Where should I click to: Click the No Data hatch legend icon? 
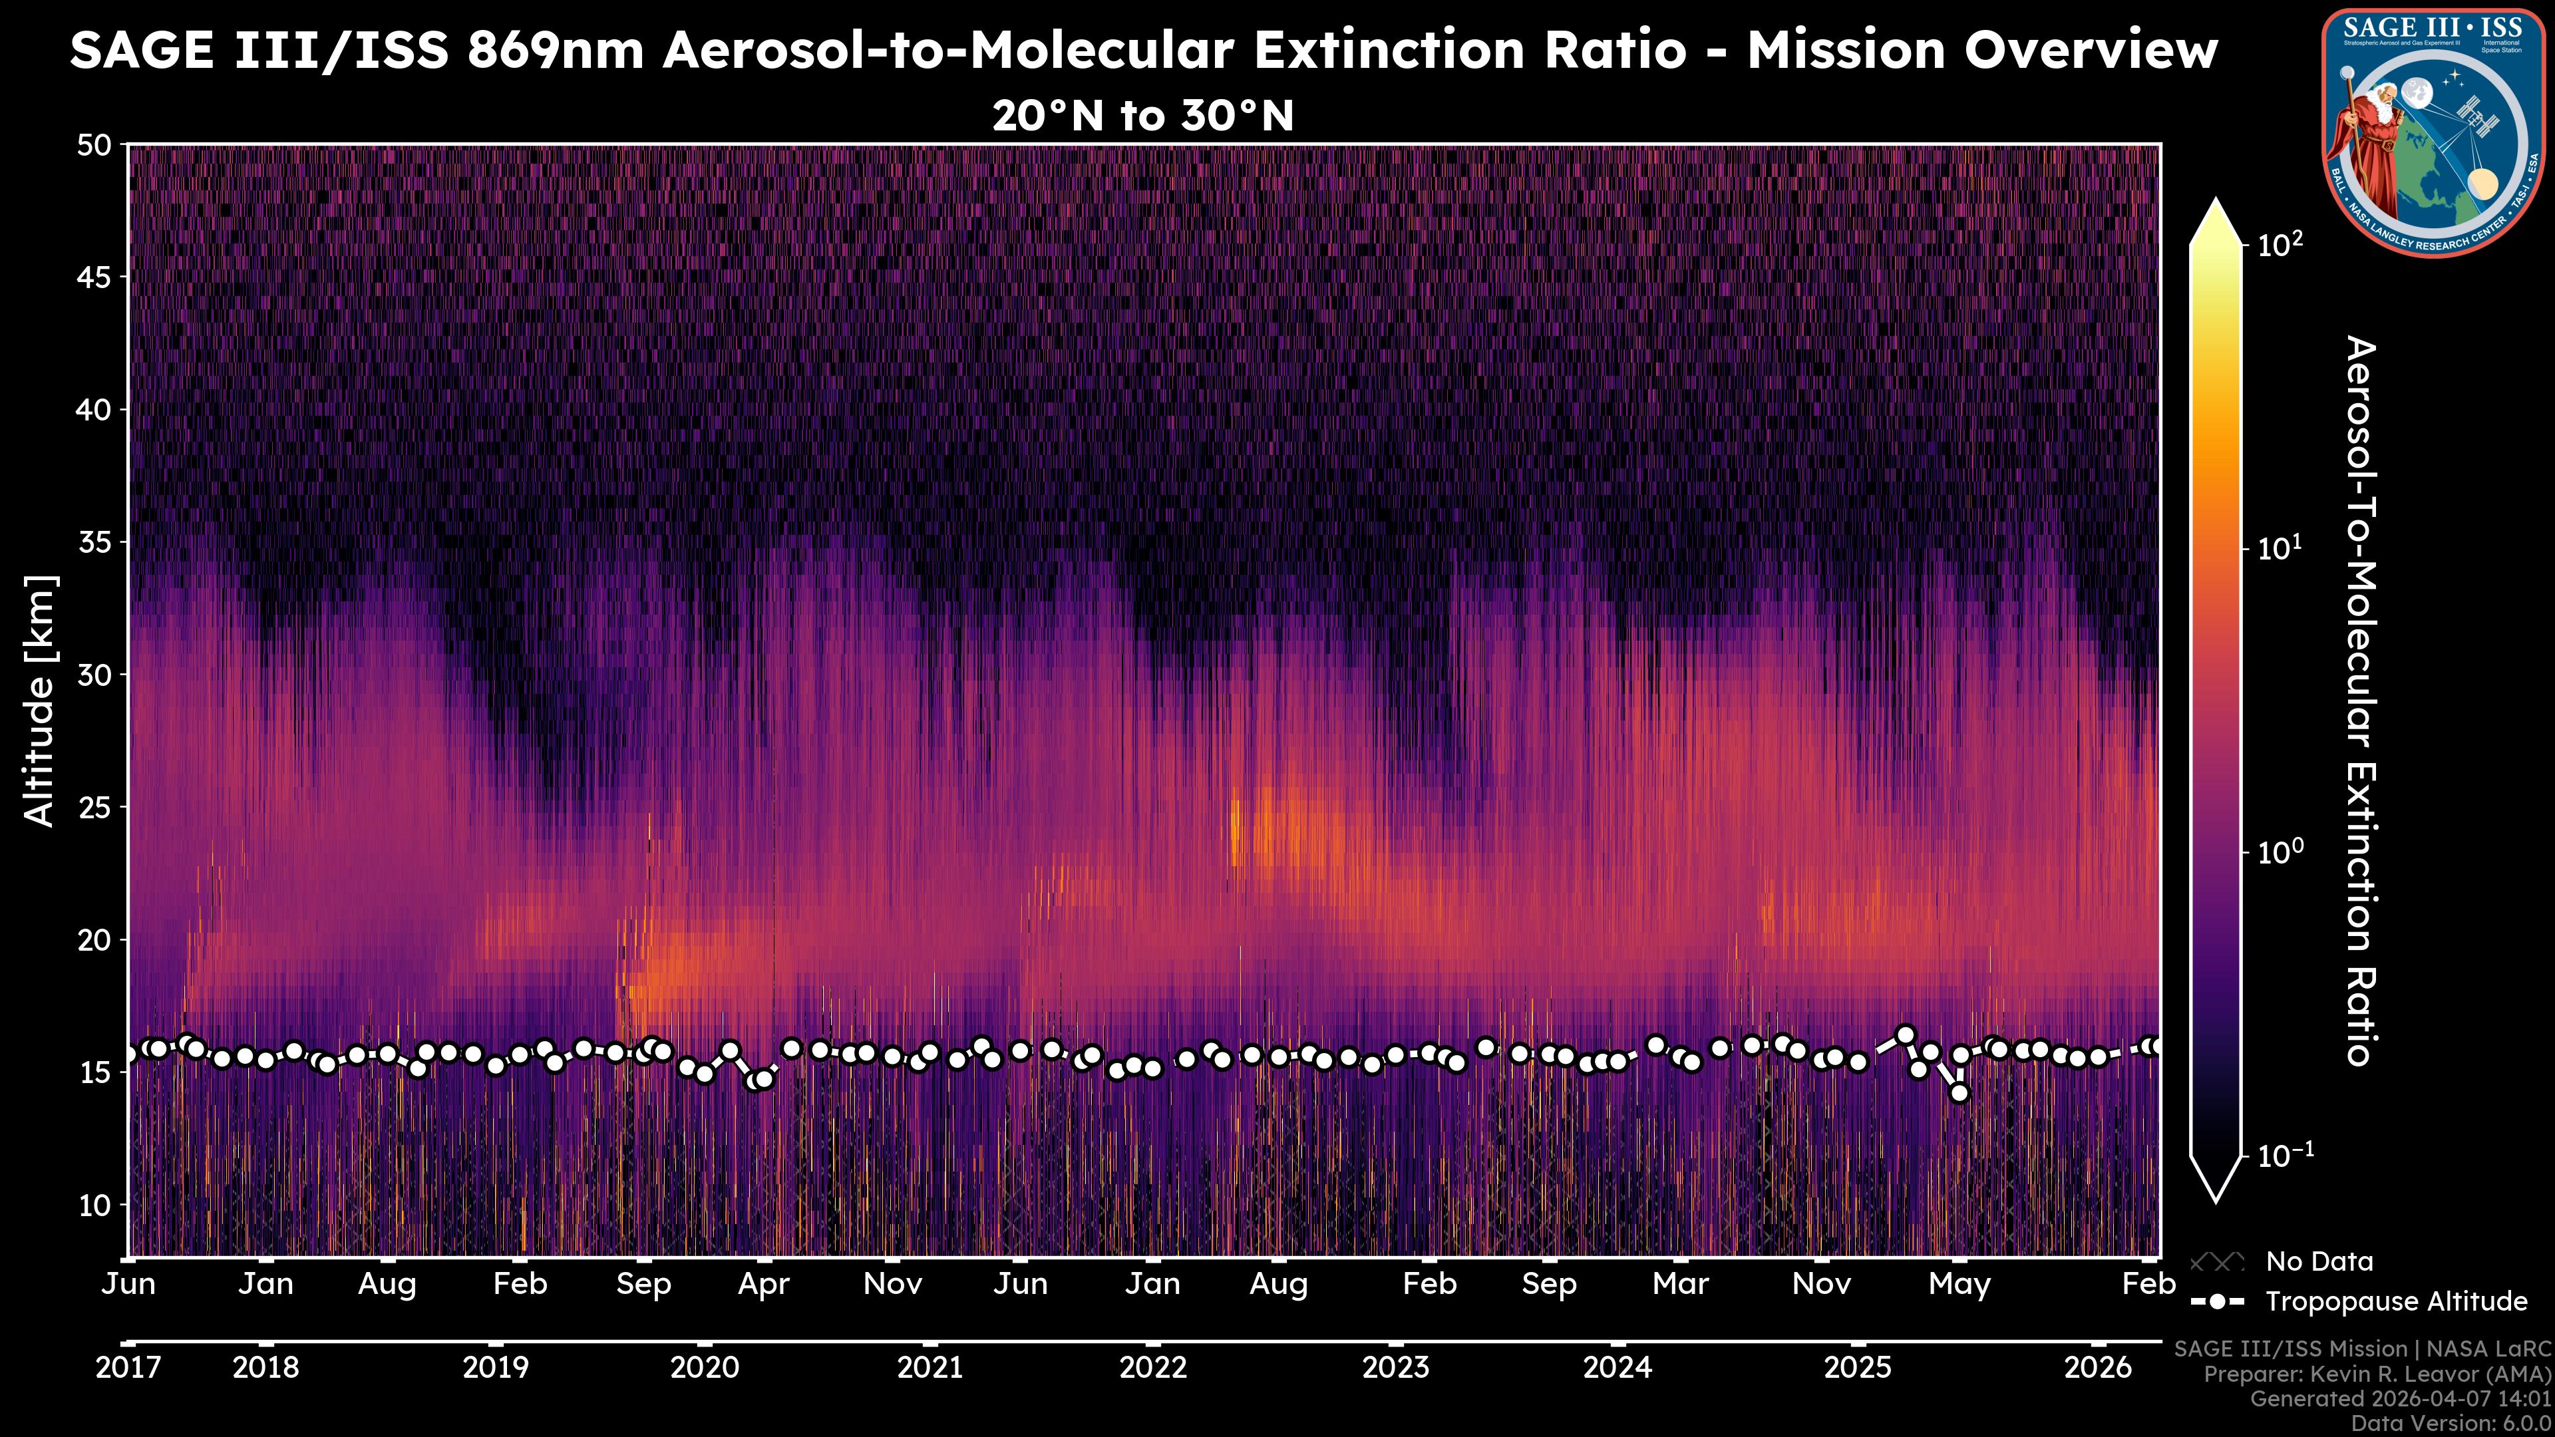pyautogui.click(x=2217, y=1261)
